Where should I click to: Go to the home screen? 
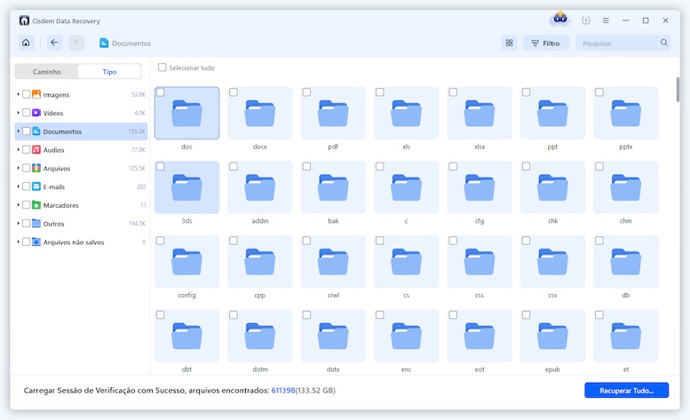click(26, 43)
